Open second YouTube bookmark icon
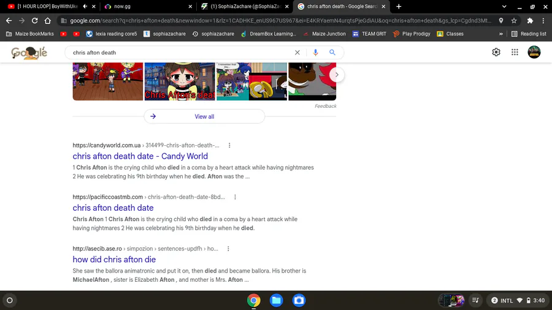The image size is (552, 310). click(77, 34)
